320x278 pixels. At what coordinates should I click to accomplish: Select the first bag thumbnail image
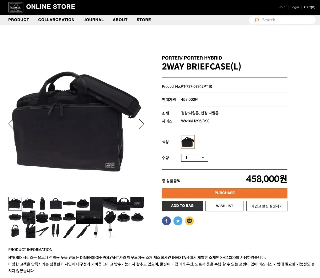15,204
